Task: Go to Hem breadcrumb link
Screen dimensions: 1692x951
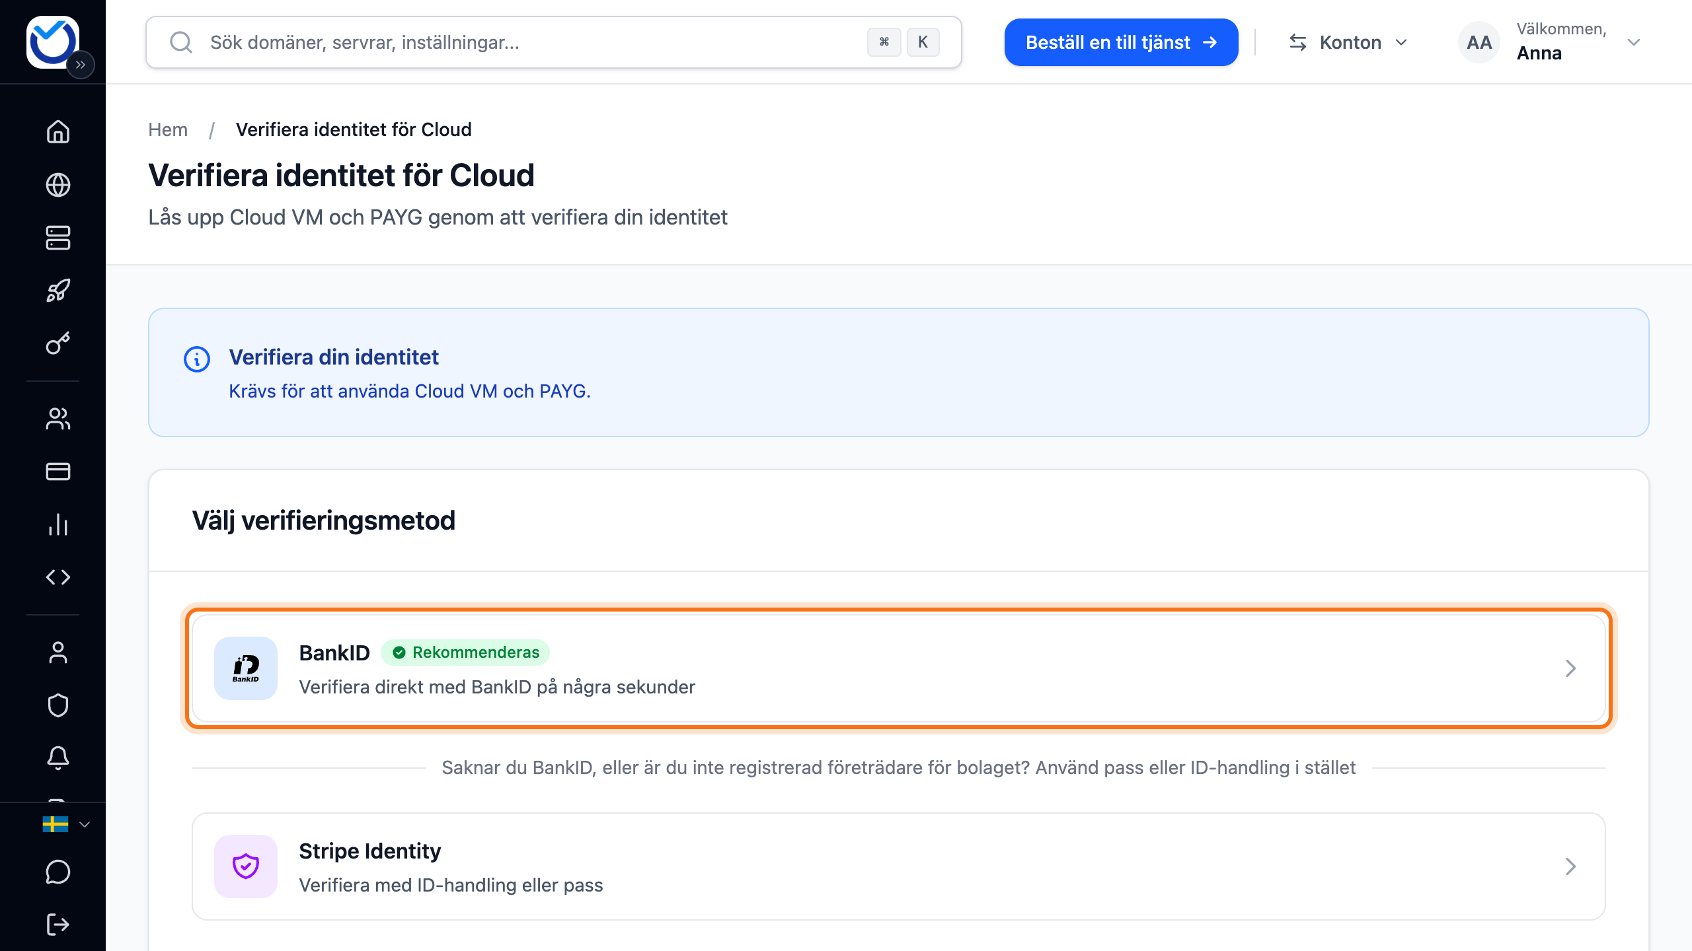Action: click(168, 129)
